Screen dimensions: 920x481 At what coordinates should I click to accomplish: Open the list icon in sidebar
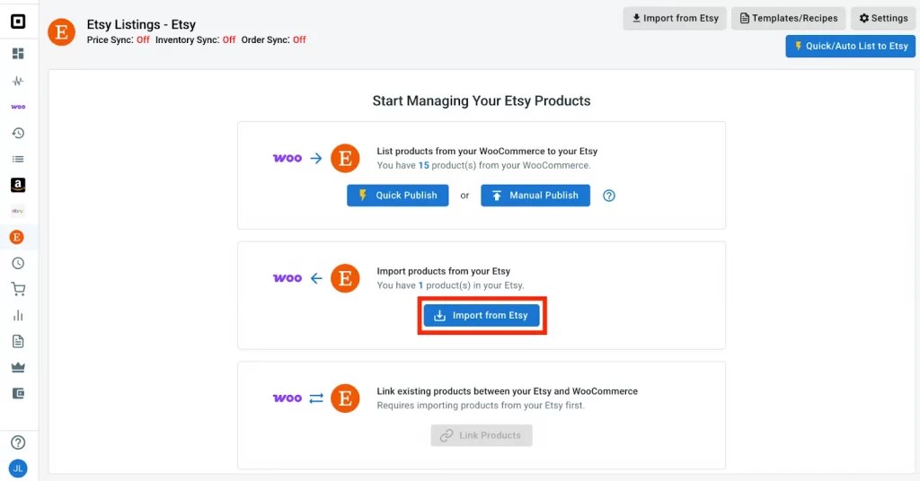click(x=18, y=159)
